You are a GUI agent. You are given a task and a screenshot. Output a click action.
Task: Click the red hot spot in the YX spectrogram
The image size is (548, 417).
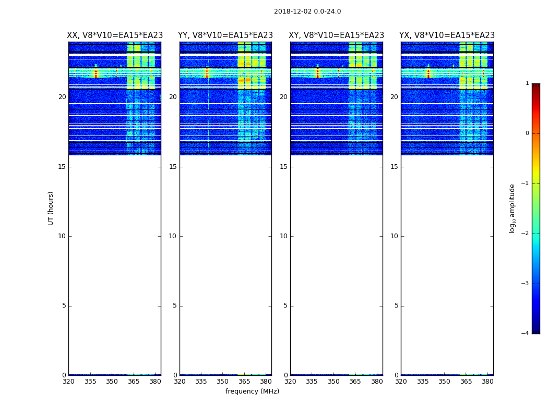(x=428, y=72)
